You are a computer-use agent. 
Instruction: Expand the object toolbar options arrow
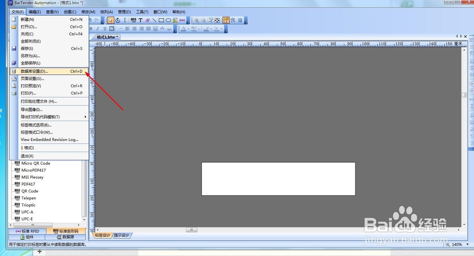tap(188, 21)
